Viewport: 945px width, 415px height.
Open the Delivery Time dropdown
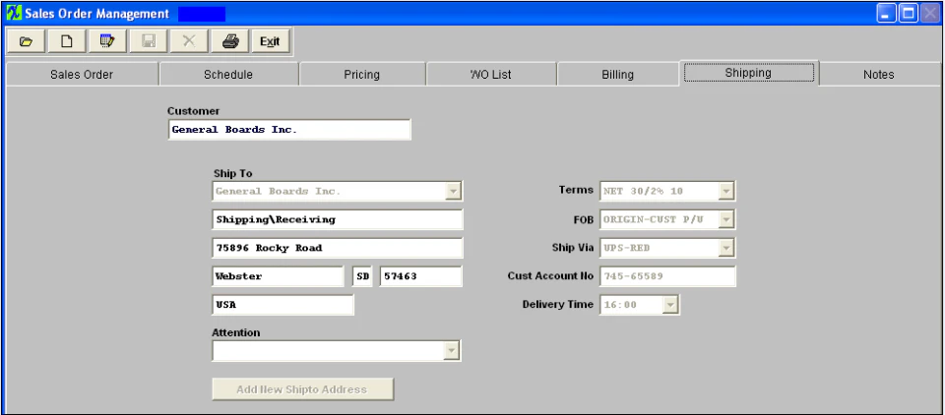(x=670, y=305)
